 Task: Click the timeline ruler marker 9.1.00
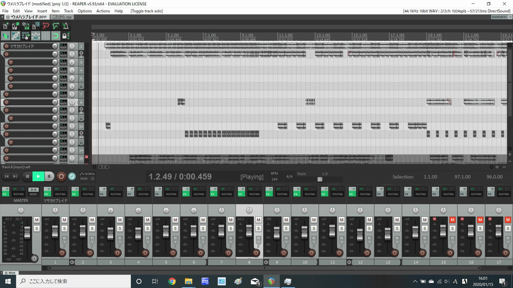[247, 35]
